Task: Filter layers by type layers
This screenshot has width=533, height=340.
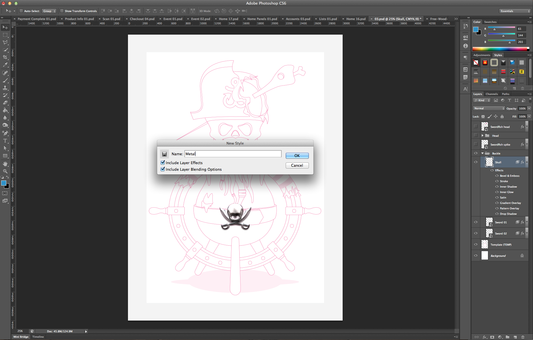Action: click(510, 100)
